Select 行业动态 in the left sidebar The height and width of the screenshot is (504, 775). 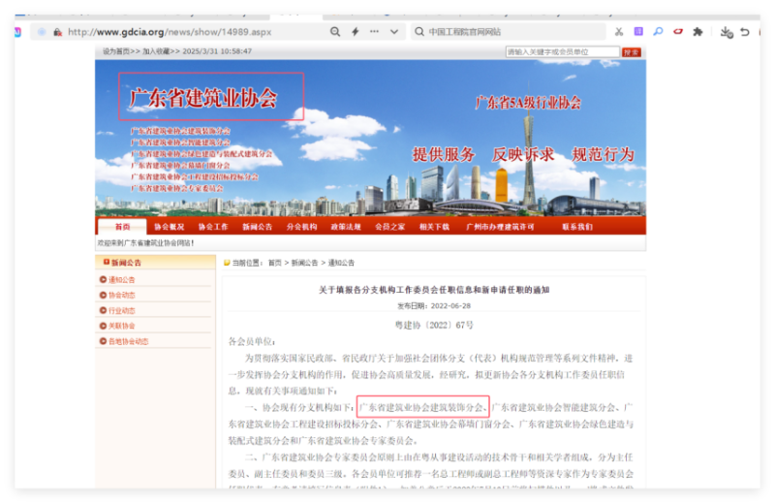click(x=122, y=310)
